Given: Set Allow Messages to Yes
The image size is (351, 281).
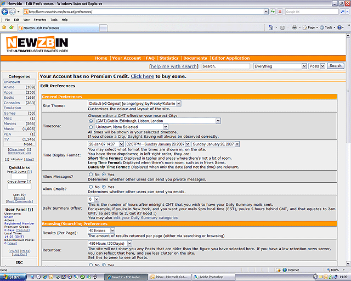Looking at the screenshot, I should pos(104,175).
